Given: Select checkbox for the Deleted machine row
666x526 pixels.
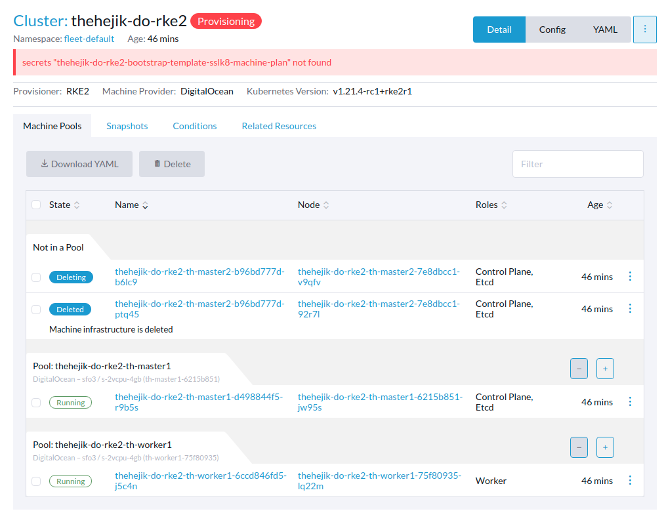Looking at the screenshot, I should click(36, 310).
